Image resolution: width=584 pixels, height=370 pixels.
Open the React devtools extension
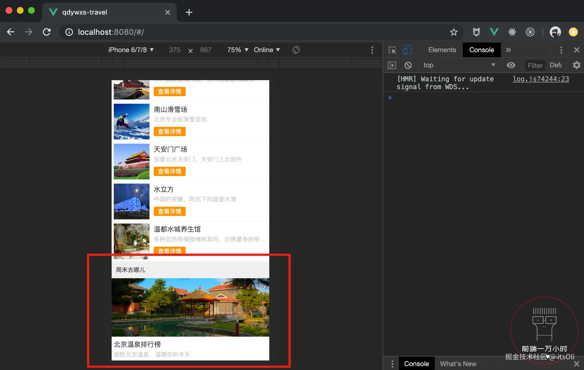[x=512, y=32]
